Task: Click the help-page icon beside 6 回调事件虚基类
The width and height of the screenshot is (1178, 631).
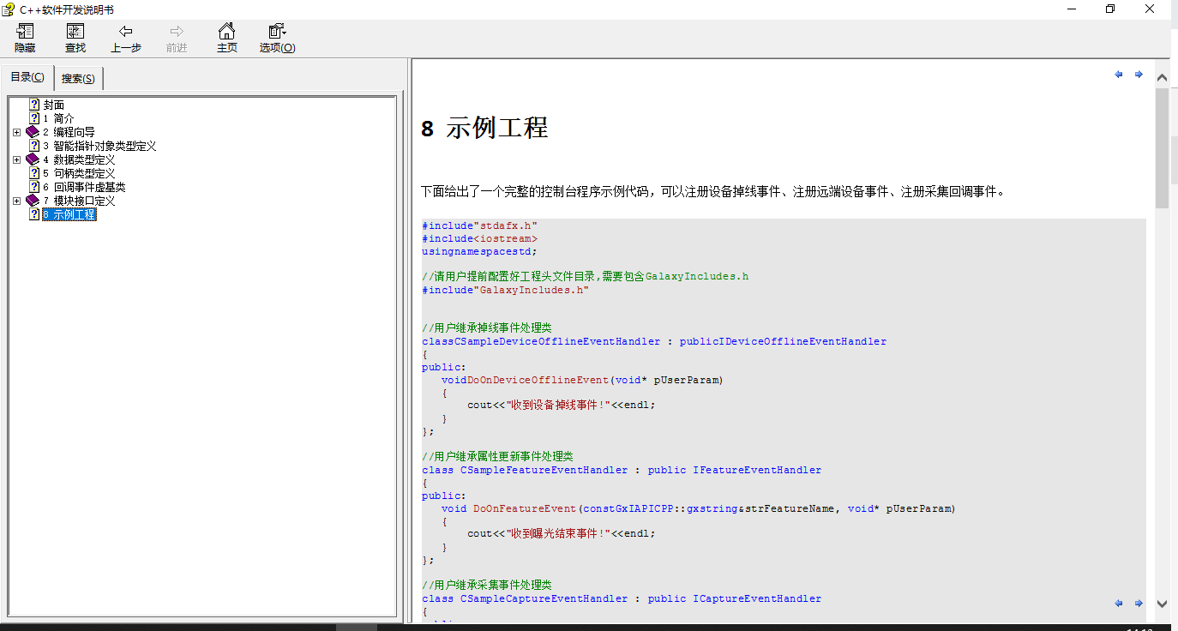Action: (x=34, y=187)
